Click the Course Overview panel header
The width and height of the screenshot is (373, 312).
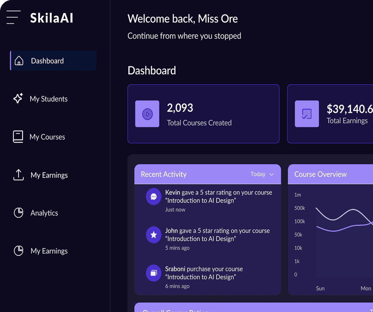(x=320, y=174)
